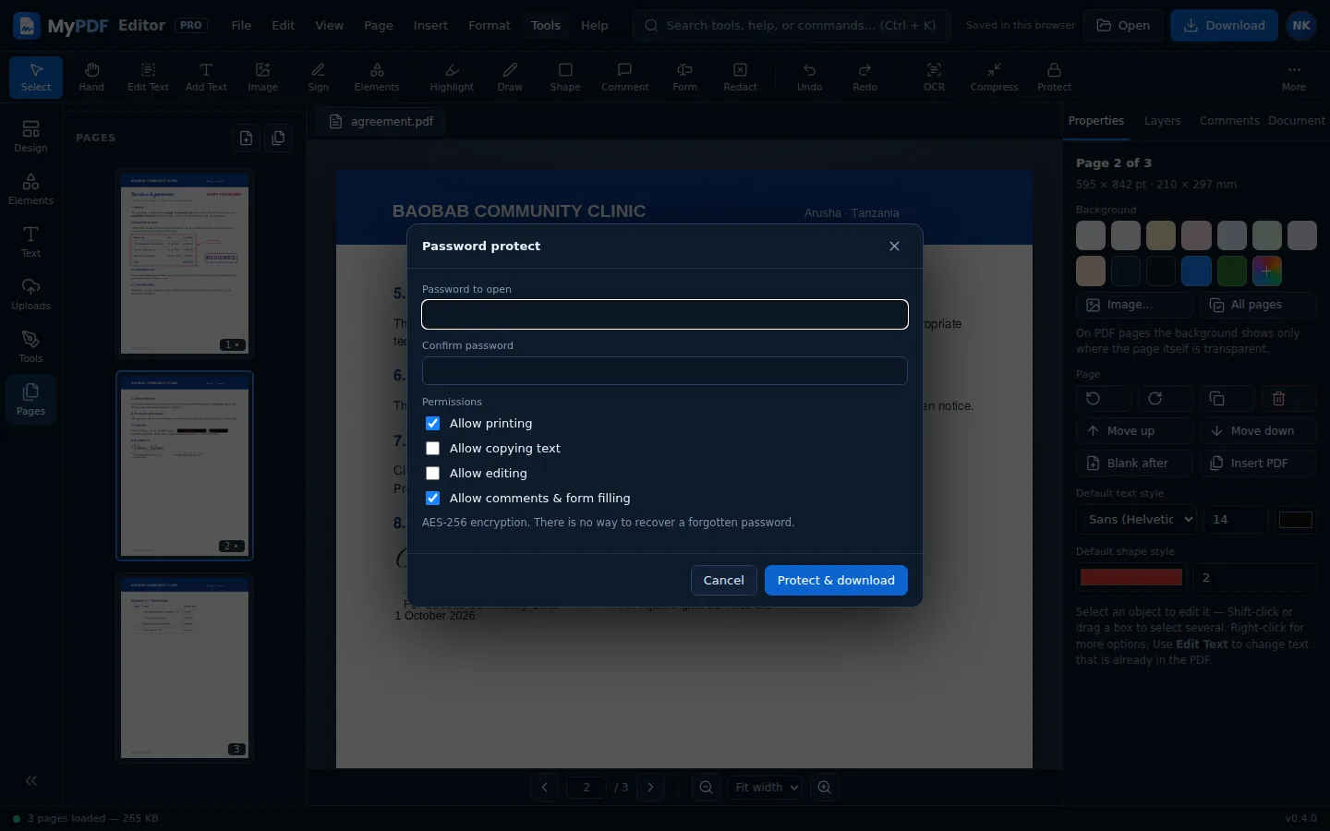Select page 3 thumbnail
The height and width of the screenshot is (831, 1330).
(x=185, y=668)
